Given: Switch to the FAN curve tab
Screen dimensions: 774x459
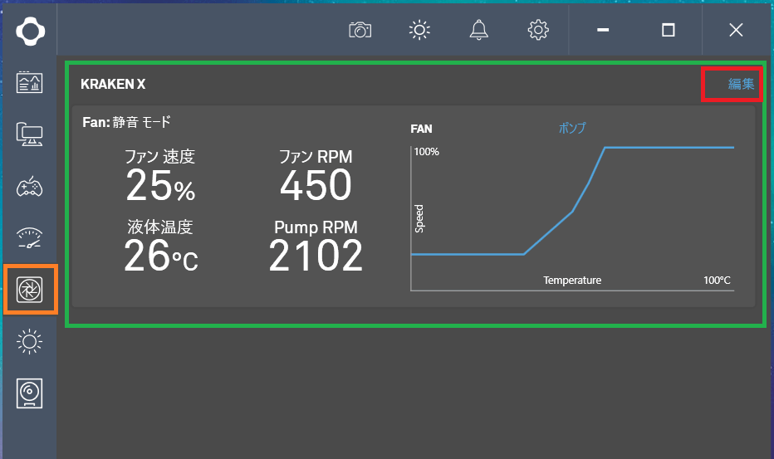Looking at the screenshot, I should 421,129.
